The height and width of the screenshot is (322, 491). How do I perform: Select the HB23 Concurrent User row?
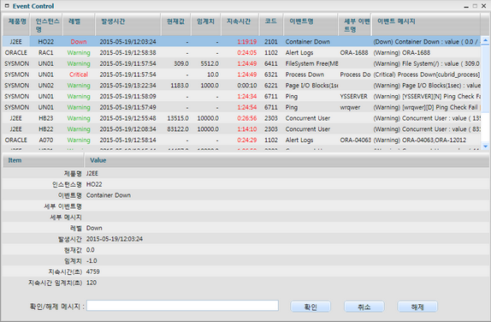[x=241, y=118]
